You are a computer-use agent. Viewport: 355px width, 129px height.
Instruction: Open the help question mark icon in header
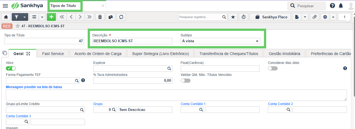pyautogui.click(x=332, y=6)
